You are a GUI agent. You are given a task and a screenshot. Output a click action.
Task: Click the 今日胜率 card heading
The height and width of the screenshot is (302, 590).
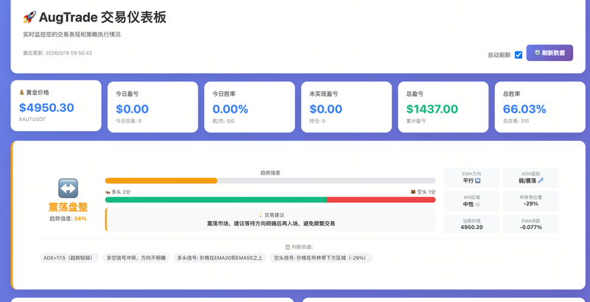pos(224,94)
